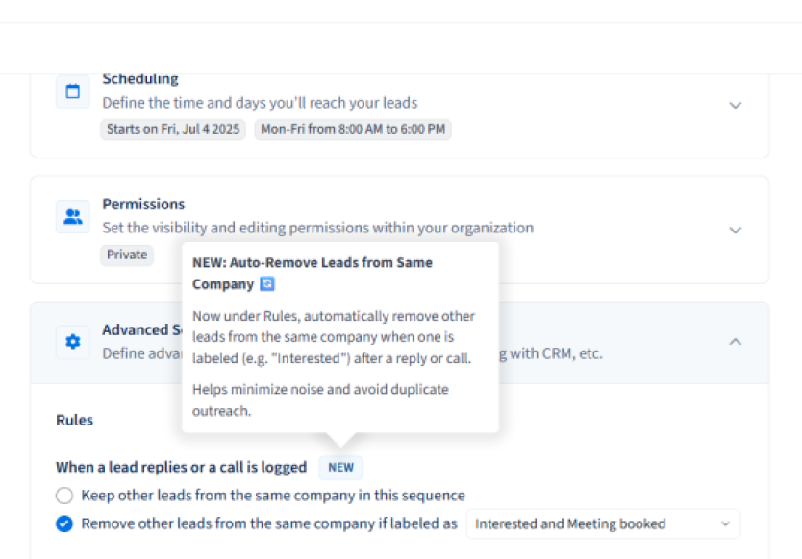The image size is (802, 559).
Task: Select Keep other leads in this sequence
Action: 64,496
